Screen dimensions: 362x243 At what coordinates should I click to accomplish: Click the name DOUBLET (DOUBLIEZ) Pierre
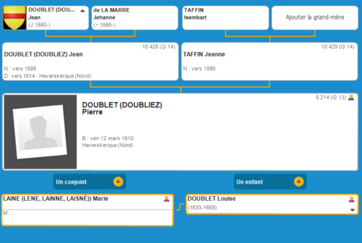(x=122, y=108)
